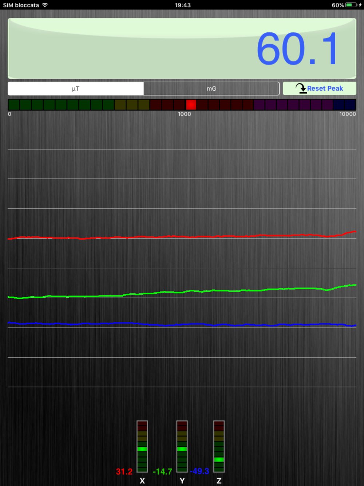
Task: Click the green -14.7 Y value
Action: (162, 471)
